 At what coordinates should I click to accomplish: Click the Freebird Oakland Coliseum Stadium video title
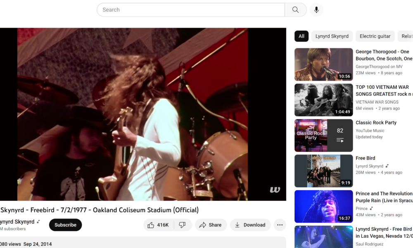99,210
